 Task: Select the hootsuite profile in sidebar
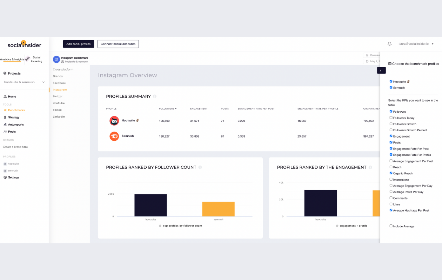click(11, 164)
